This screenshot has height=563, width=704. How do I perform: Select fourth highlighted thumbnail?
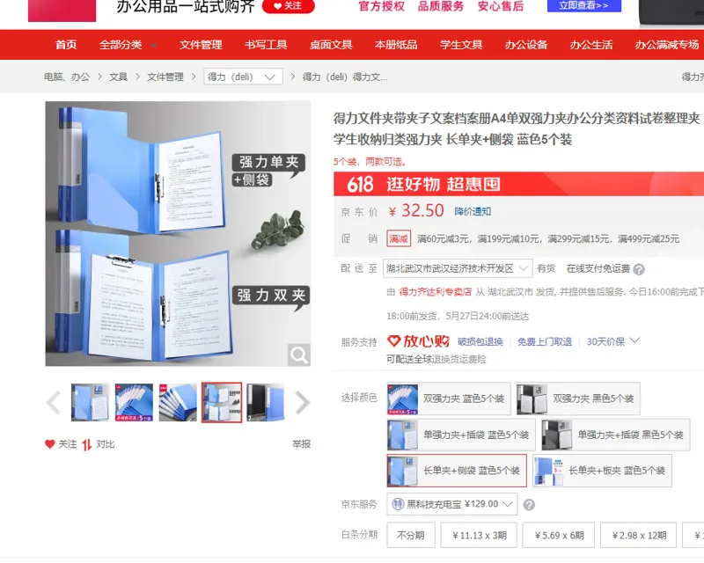(222, 402)
